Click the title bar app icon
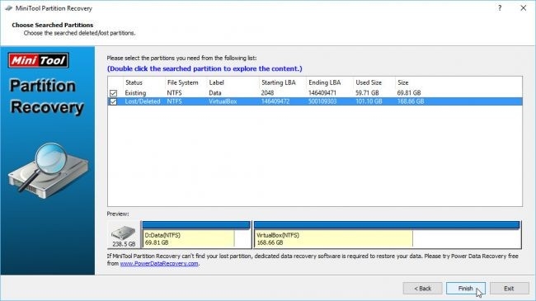Image resolution: width=536 pixels, height=301 pixels. tap(8, 8)
